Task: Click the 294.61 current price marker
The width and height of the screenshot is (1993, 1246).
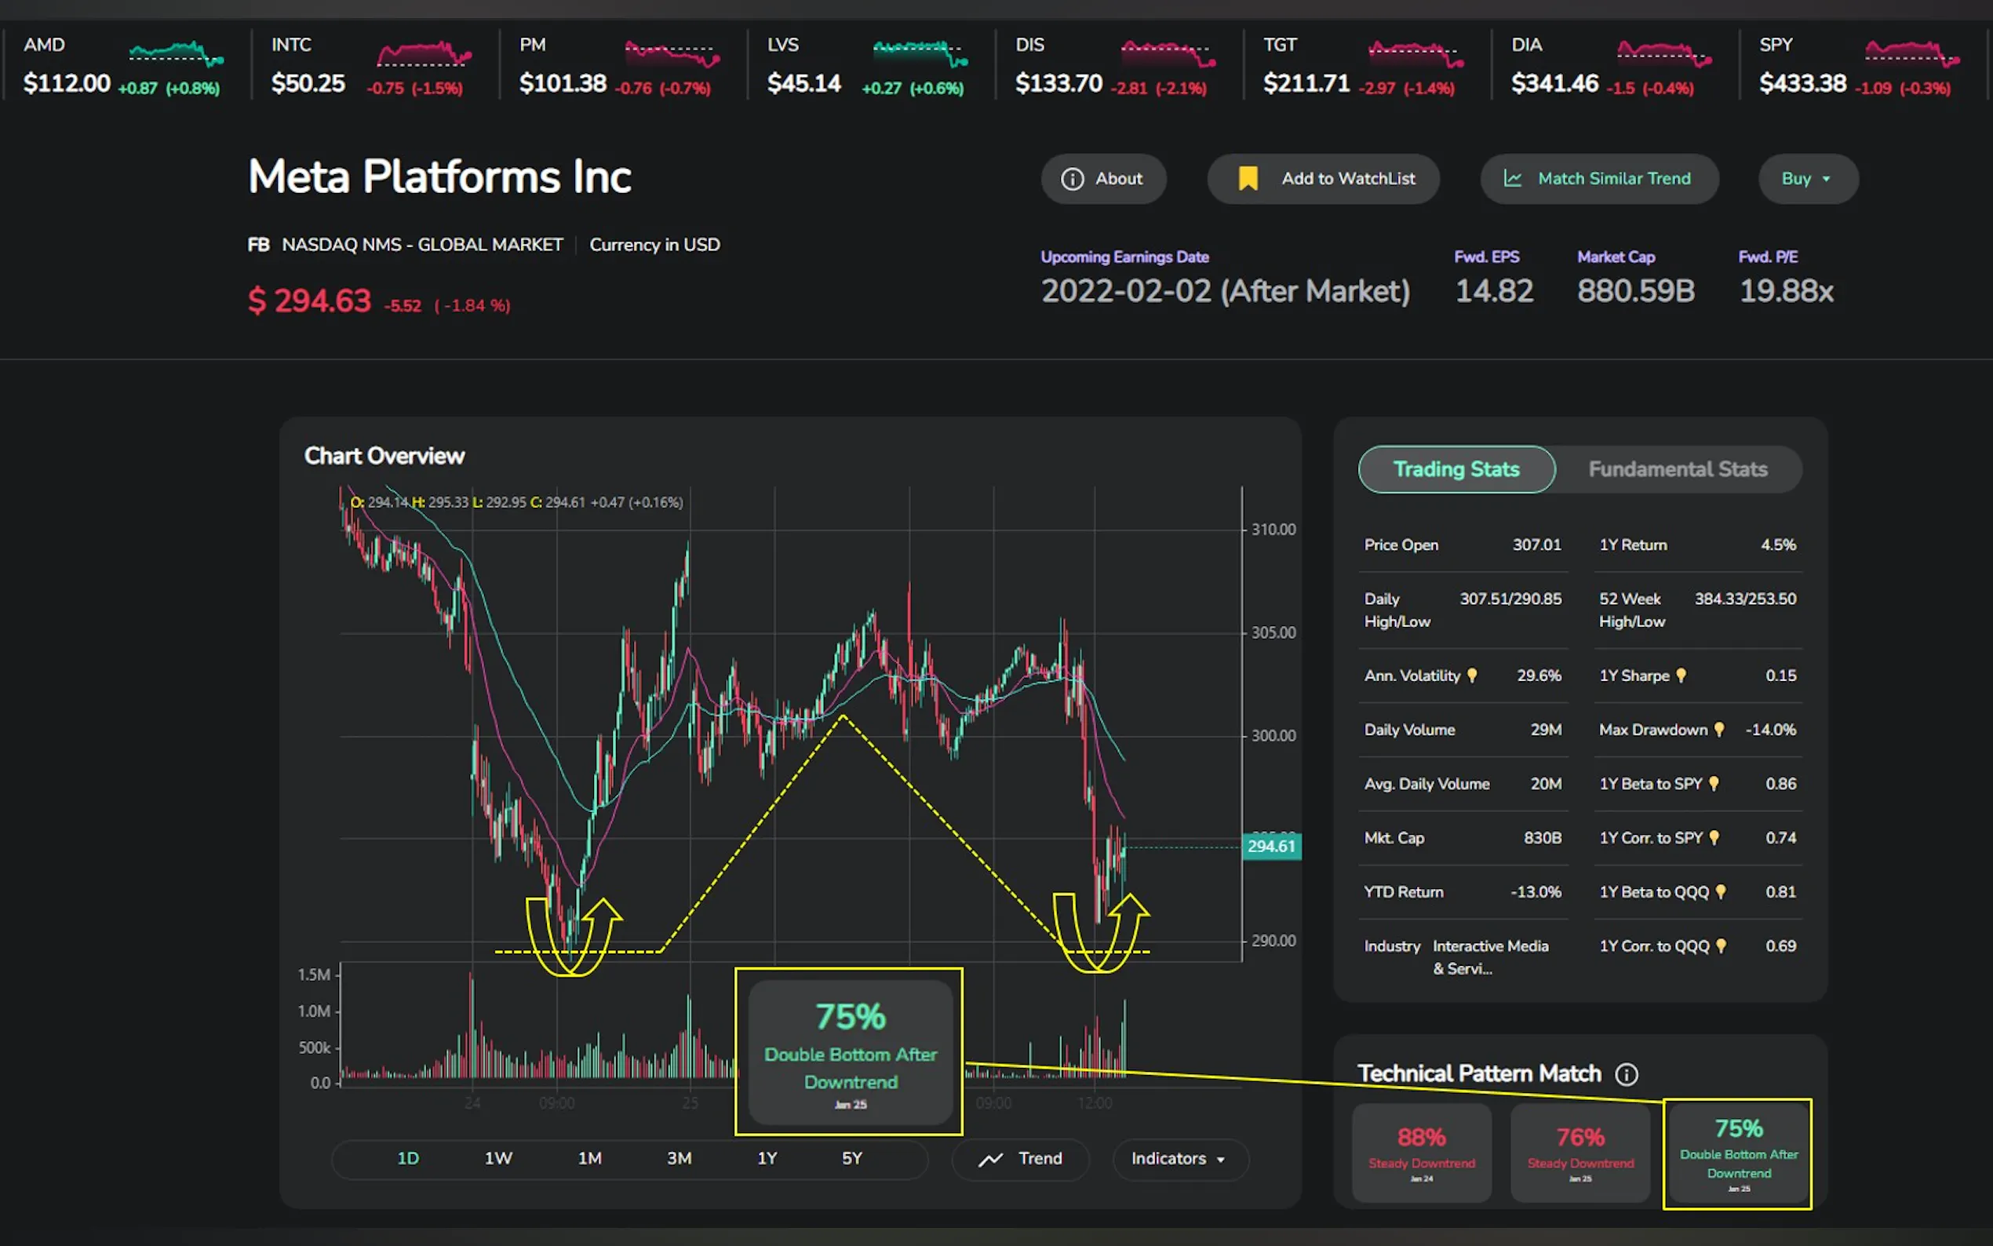Action: pos(1270,847)
